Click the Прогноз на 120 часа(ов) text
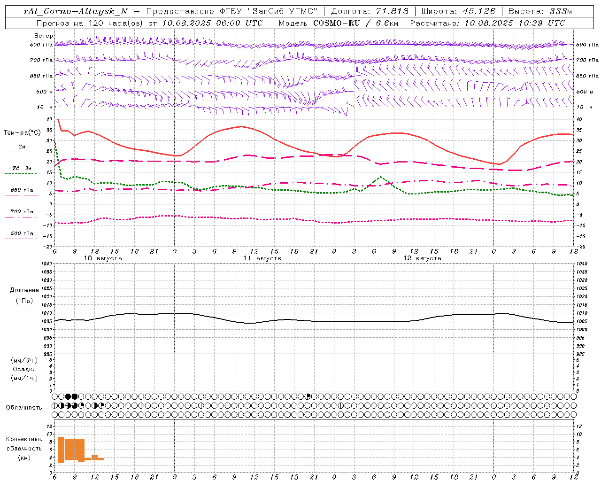 (89, 23)
